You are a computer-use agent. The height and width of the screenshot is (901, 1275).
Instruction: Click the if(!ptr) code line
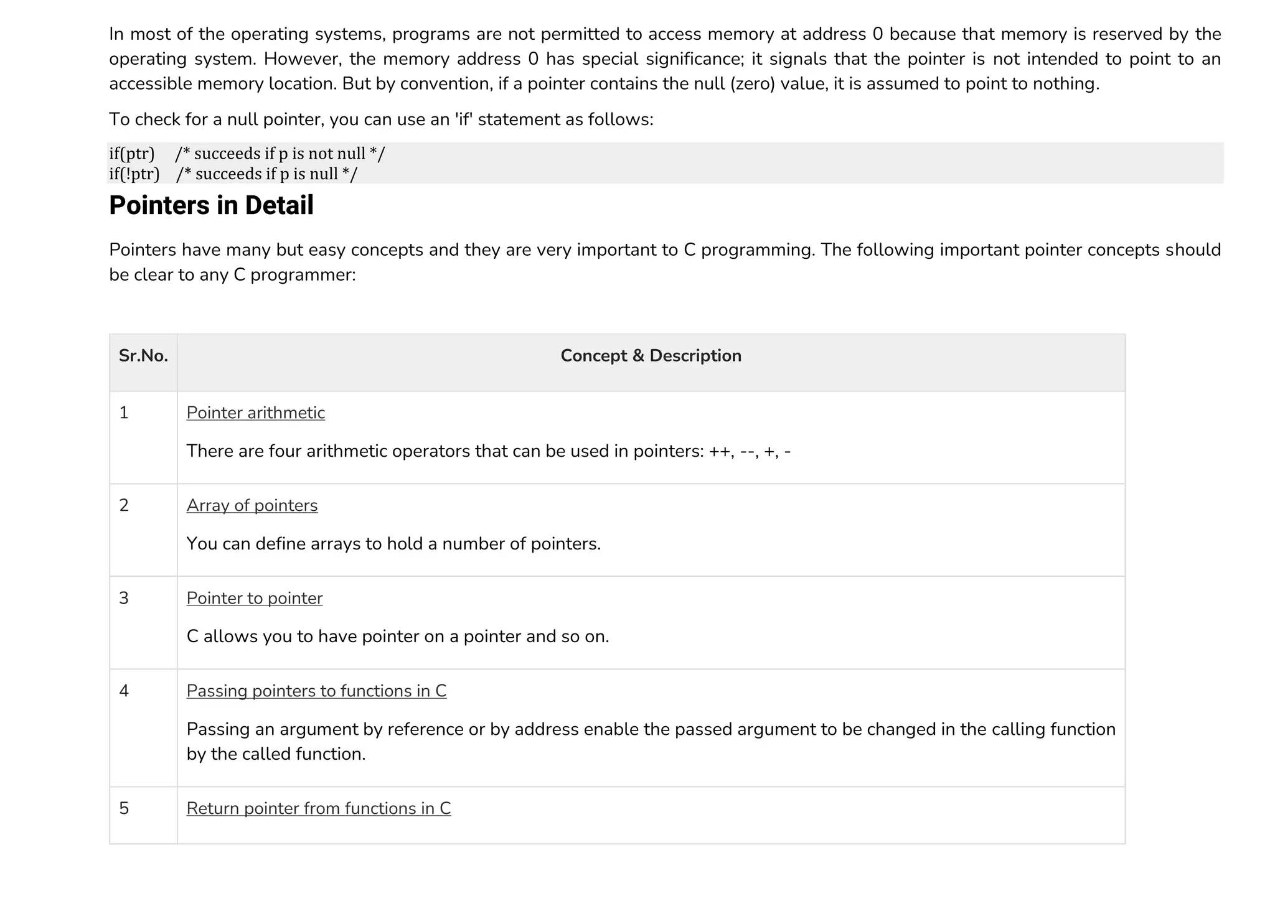(233, 174)
